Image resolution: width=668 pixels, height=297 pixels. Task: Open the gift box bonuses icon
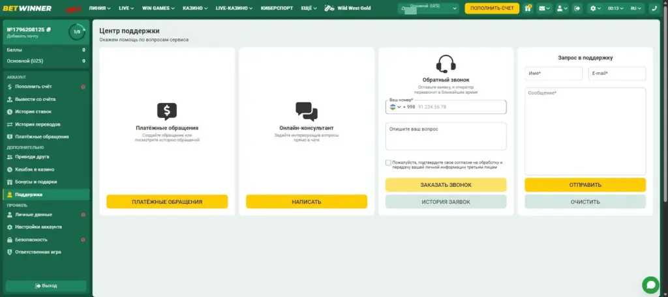pyautogui.click(x=528, y=8)
